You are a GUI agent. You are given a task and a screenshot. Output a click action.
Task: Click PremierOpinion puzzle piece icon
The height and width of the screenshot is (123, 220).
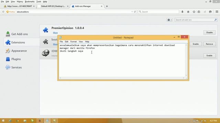point(46,30)
